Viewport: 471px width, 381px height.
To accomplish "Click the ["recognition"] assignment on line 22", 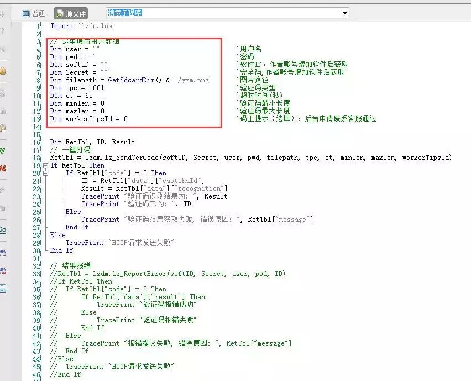I will click(x=154, y=189).
